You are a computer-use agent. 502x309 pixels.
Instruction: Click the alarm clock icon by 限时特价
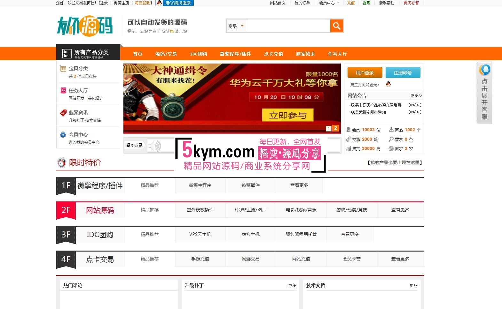pyautogui.click(x=62, y=162)
